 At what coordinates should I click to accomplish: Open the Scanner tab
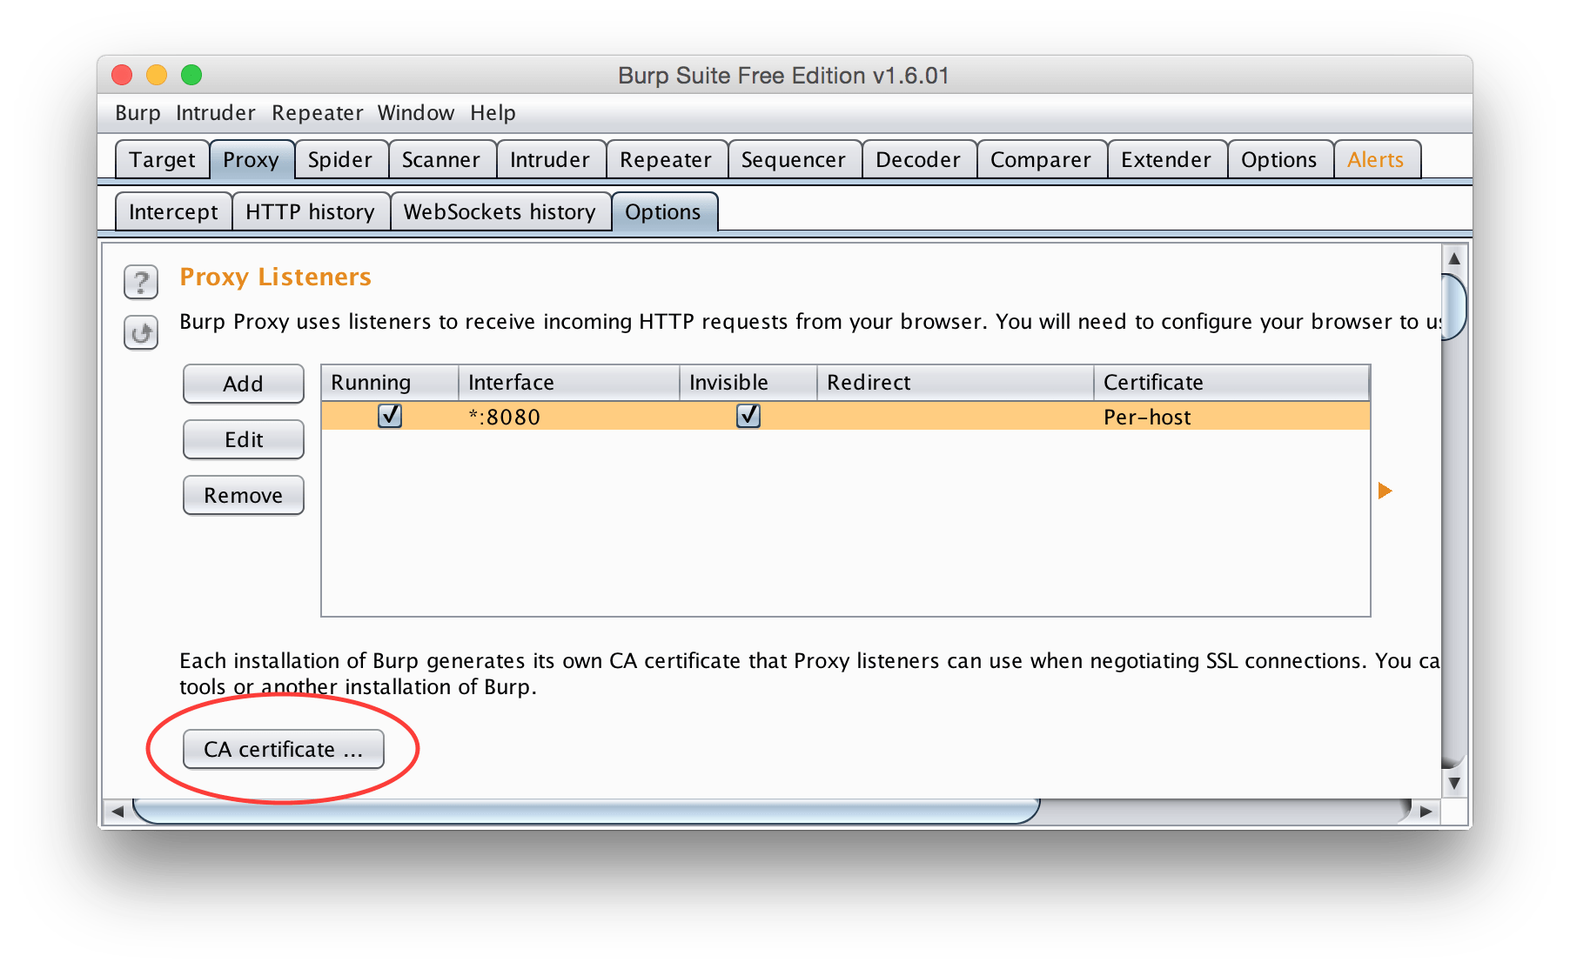(x=441, y=160)
